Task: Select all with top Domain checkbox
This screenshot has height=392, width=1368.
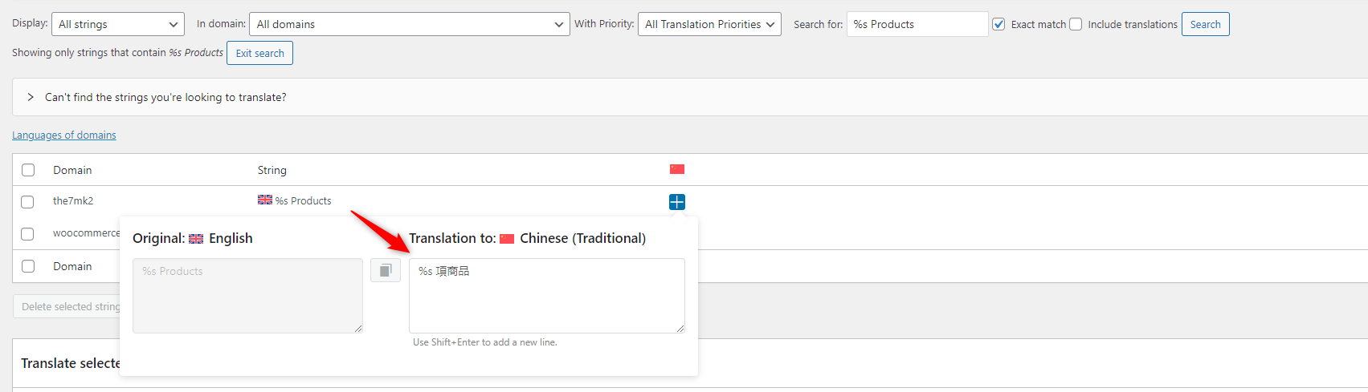Action: tap(28, 170)
